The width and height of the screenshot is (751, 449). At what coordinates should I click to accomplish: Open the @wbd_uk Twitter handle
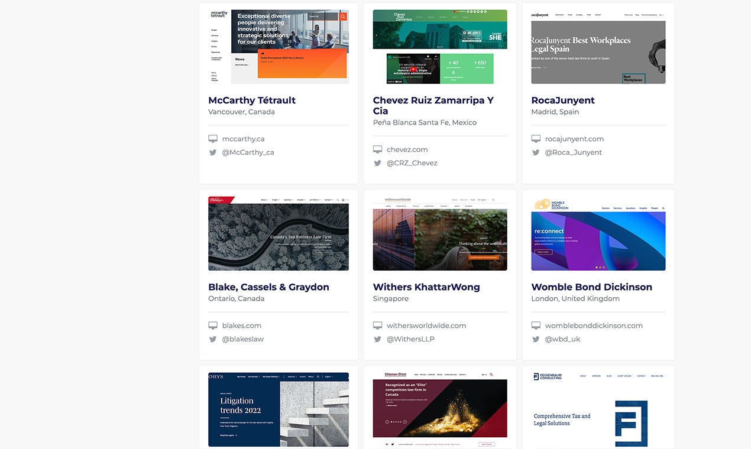point(562,339)
